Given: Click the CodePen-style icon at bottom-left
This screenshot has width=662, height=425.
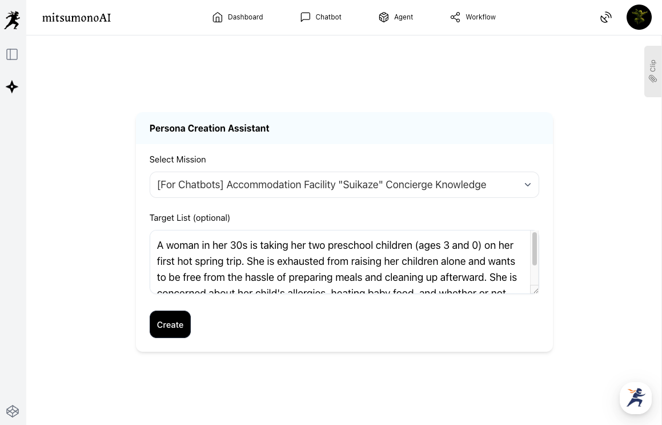Looking at the screenshot, I should point(13,411).
